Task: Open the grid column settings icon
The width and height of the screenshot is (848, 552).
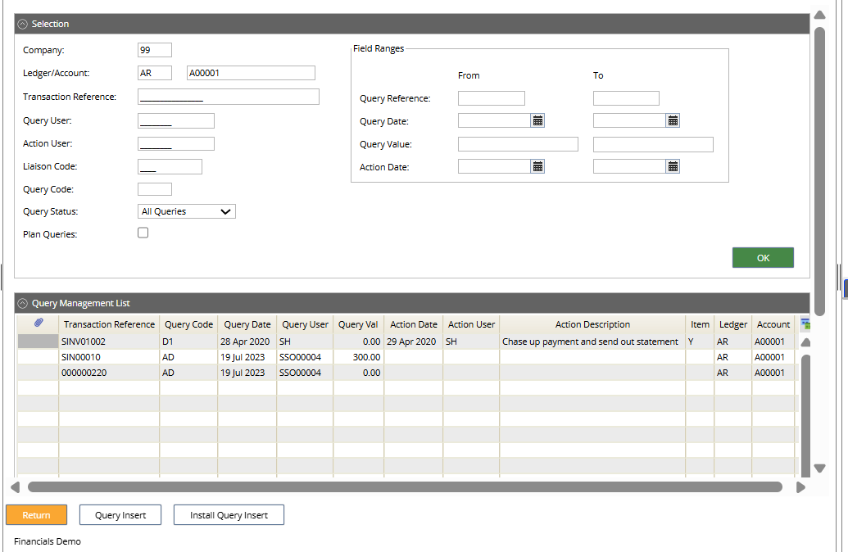Action: pyautogui.click(x=805, y=324)
